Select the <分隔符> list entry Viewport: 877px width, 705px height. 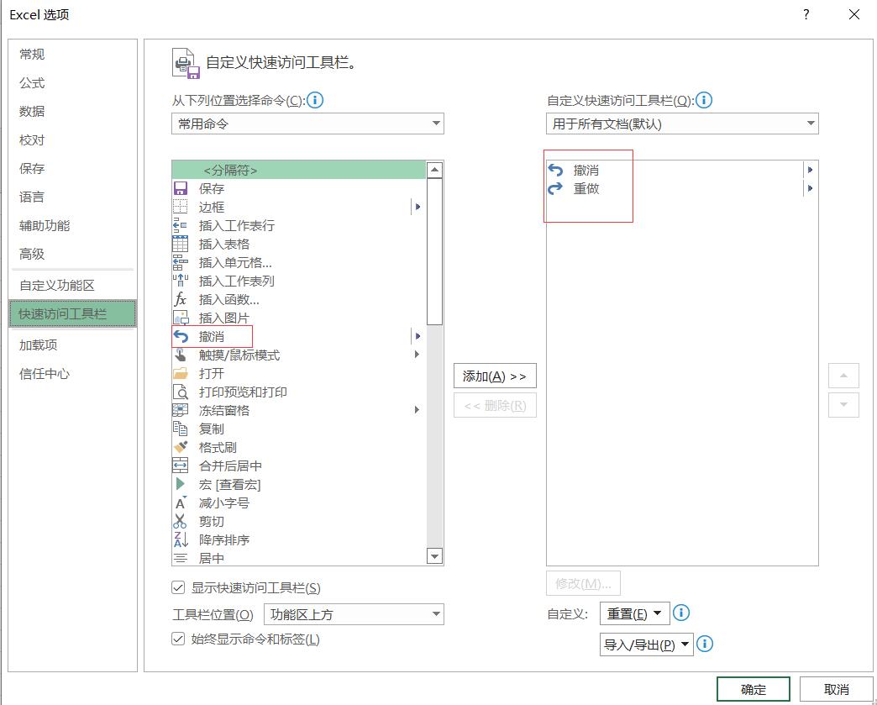[x=299, y=170]
